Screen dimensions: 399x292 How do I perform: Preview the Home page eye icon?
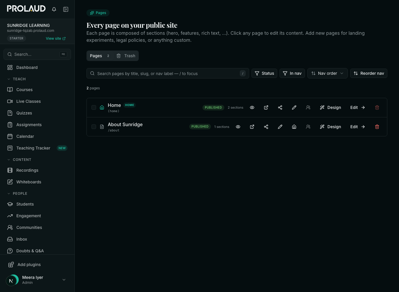[252, 107]
